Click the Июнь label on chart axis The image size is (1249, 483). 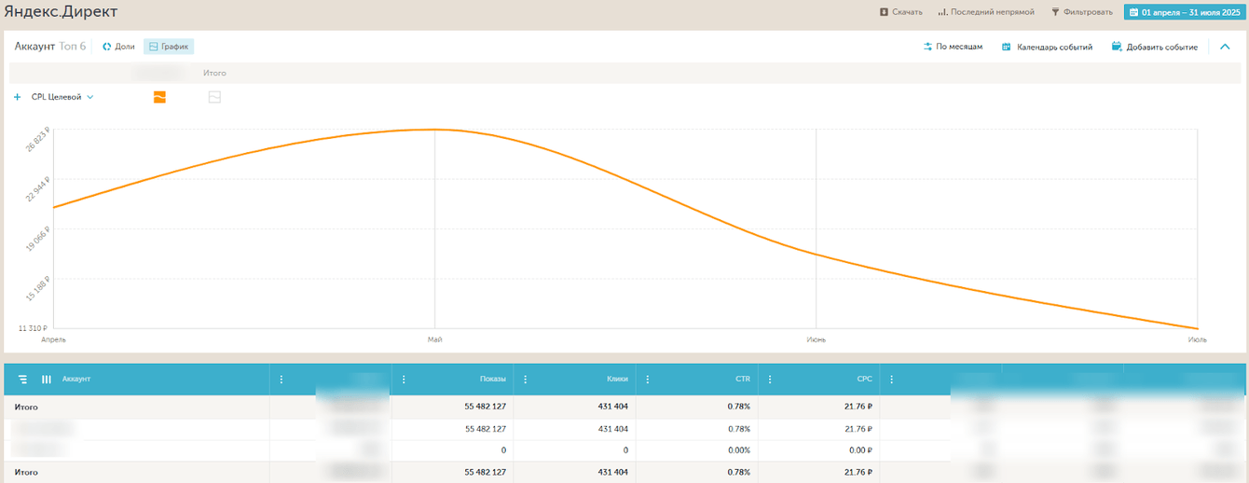[x=816, y=339]
